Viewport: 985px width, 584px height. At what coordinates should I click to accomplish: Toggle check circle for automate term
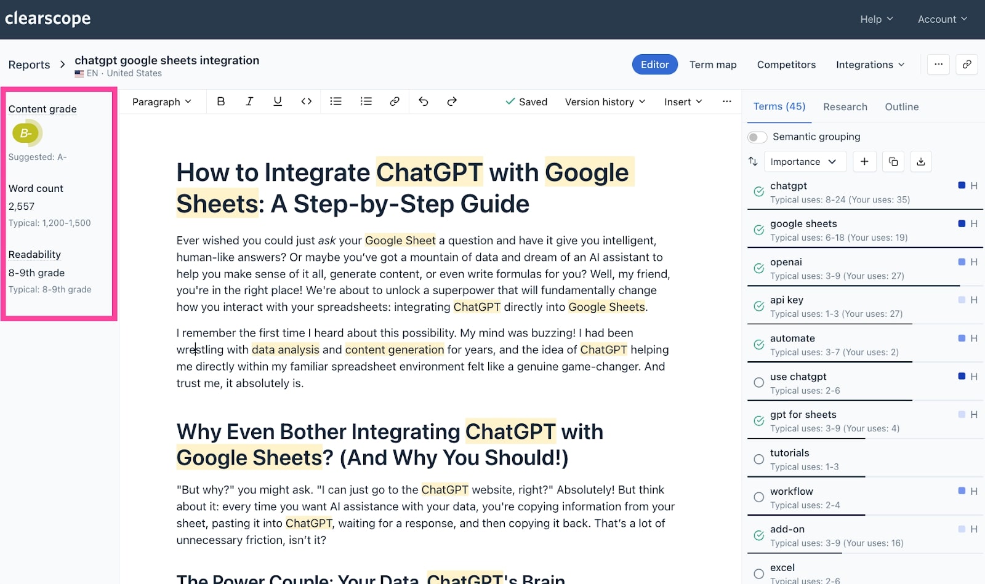tap(759, 345)
